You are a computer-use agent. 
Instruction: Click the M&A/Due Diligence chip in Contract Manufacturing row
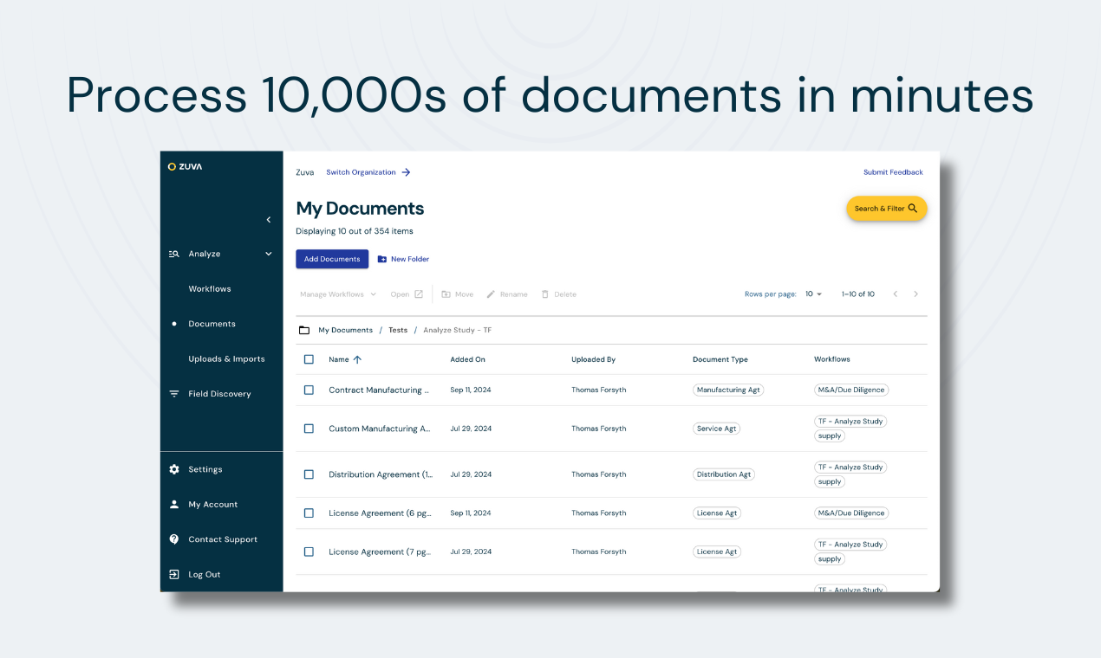point(851,390)
